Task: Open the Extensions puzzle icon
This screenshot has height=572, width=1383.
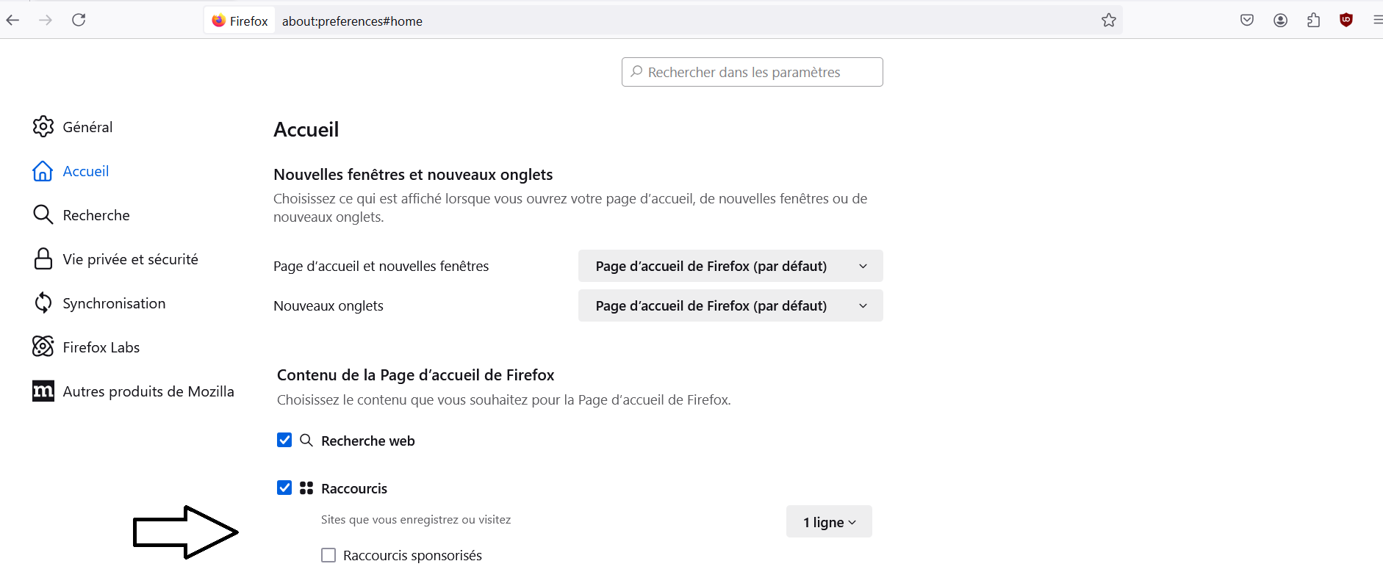Action: pyautogui.click(x=1314, y=21)
